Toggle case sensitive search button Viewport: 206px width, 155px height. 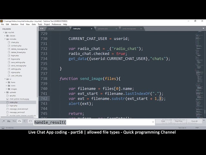(9, 121)
